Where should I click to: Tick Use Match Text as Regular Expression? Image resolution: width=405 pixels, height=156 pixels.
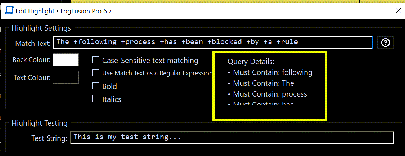[96, 73]
